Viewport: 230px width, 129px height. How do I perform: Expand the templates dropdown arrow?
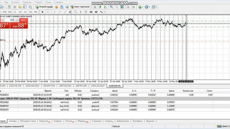[x=156, y=7]
